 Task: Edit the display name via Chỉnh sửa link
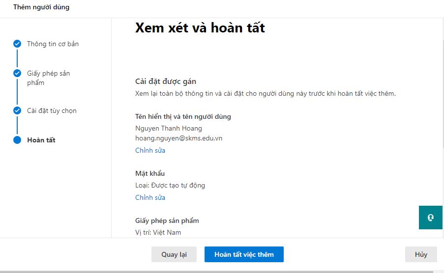coord(150,150)
